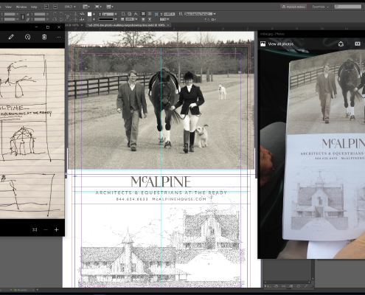Toggle the constrain proportions link icon
The image size is (365, 295).
[x=23, y=17]
